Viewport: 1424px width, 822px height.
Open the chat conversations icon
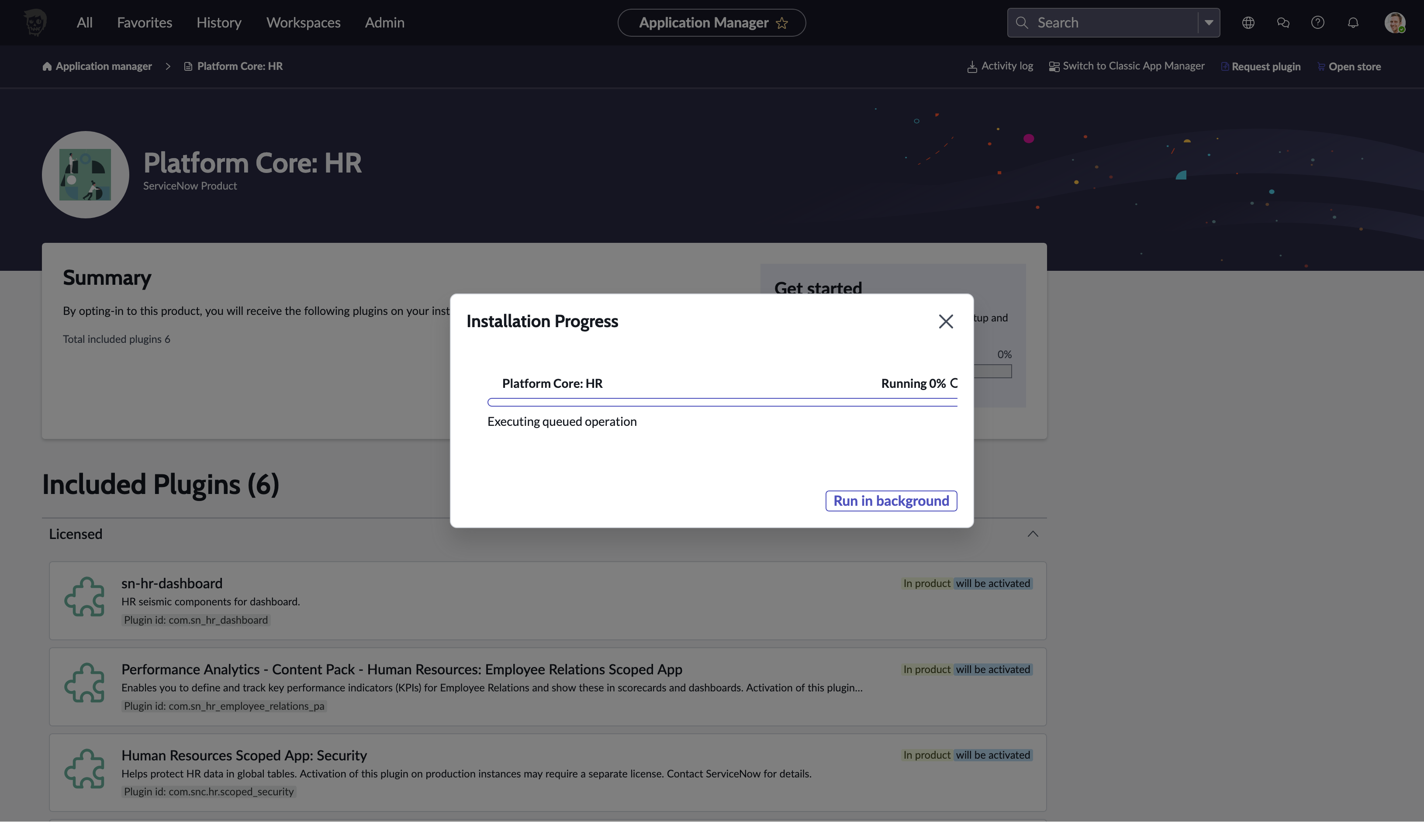coord(1283,23)
